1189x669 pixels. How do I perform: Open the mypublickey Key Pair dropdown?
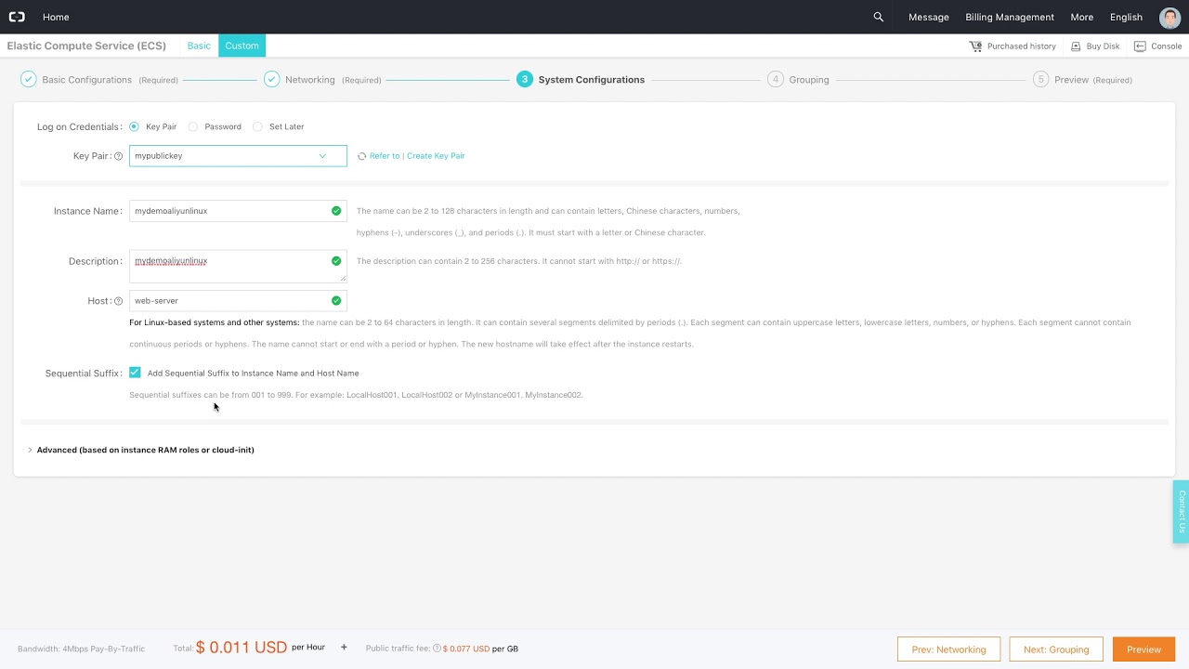pyautogui.click(x=238, y=156)
